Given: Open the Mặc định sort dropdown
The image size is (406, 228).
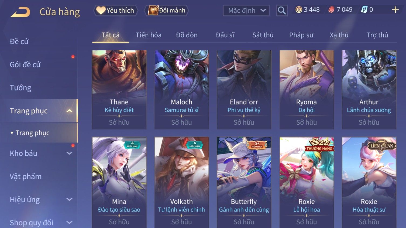Looking at the screenshot, I should click(x=246, y=11).
